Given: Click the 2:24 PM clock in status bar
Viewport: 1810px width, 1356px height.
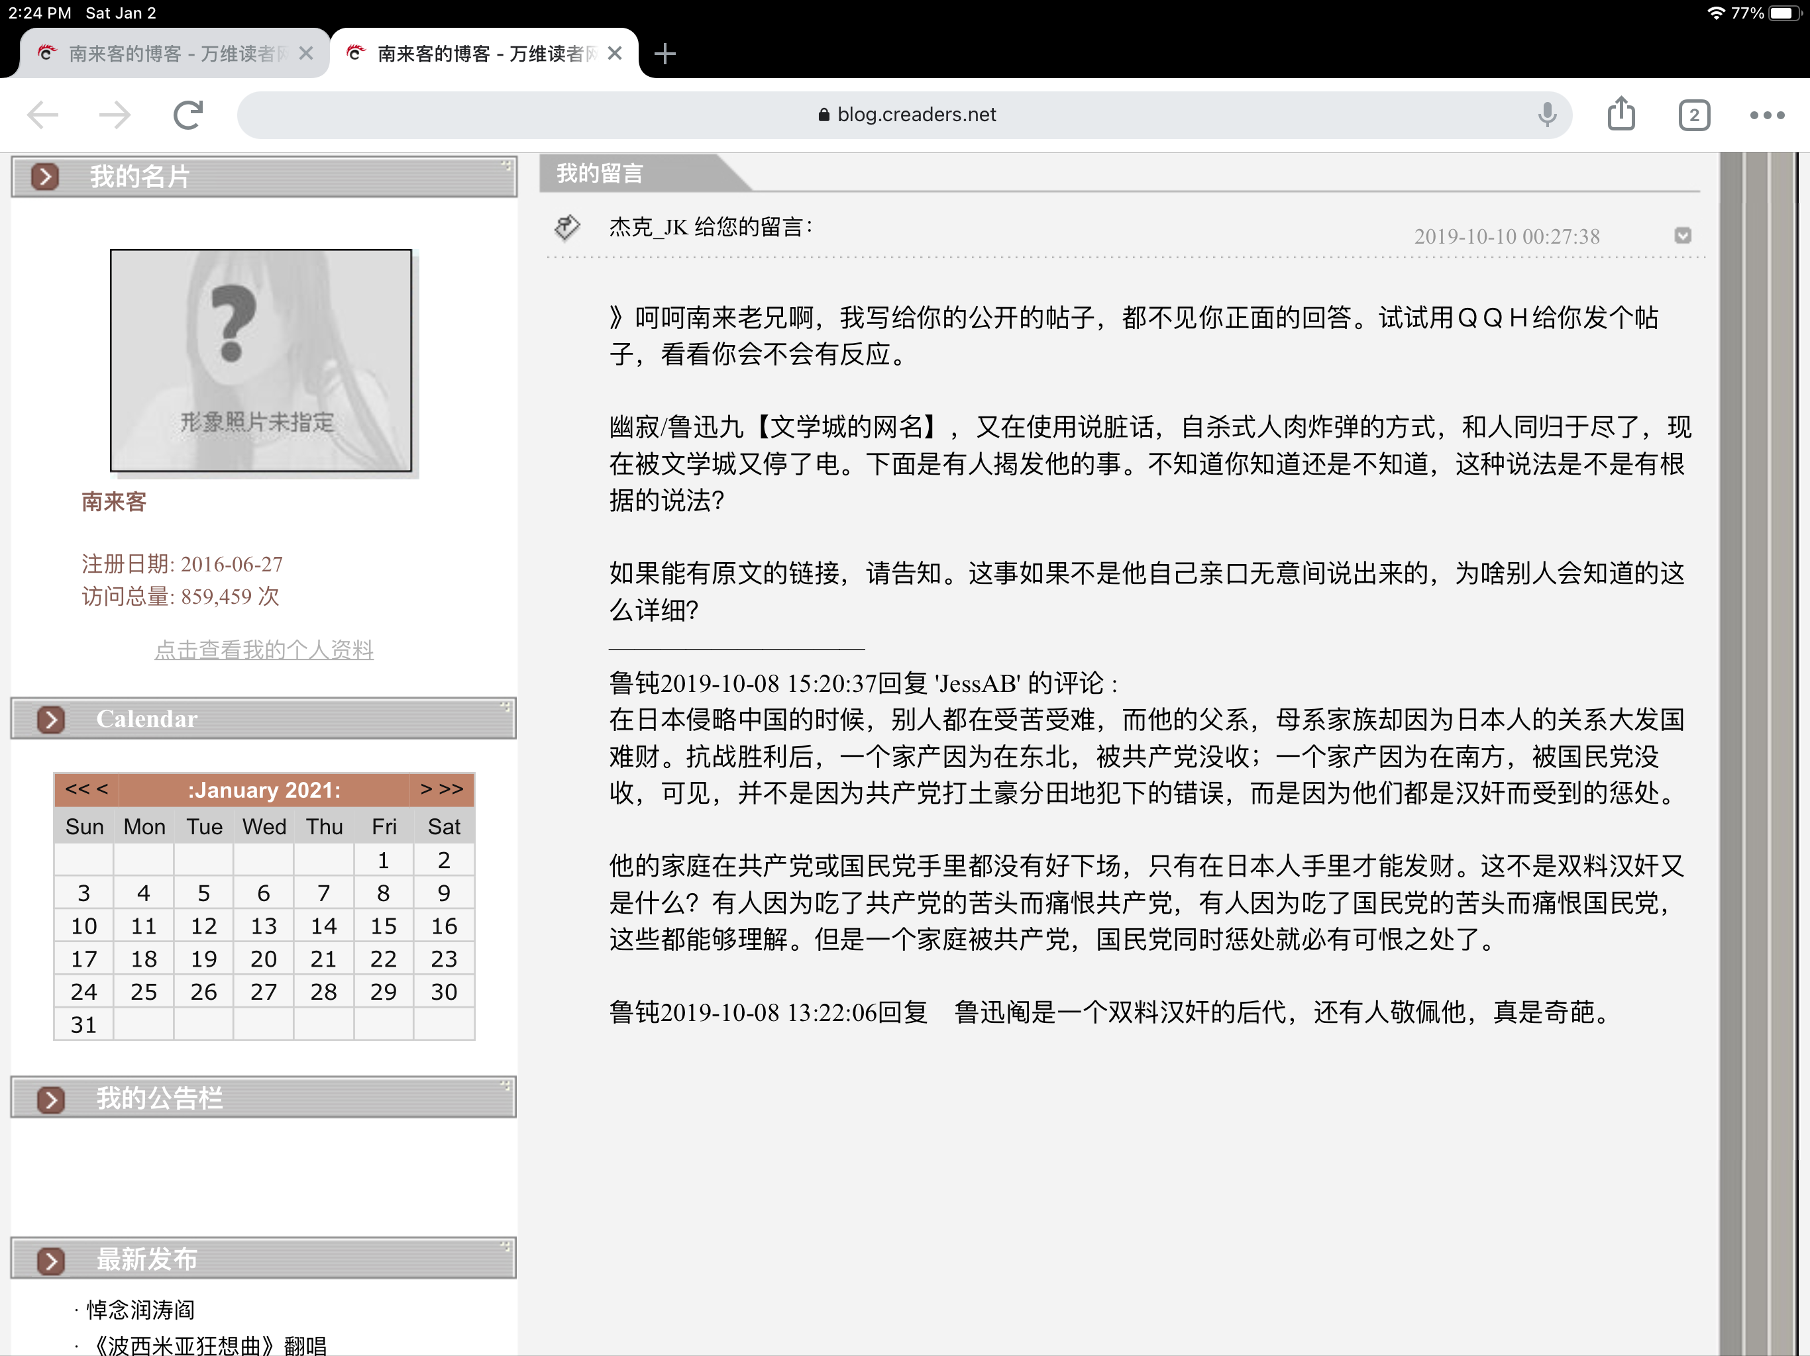Looking at the screenshot, I should pyautogui.click(x=39, y=13).
